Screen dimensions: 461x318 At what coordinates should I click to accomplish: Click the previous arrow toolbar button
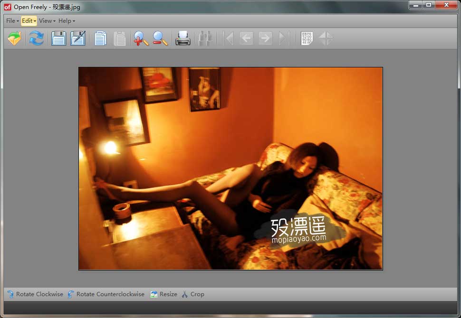246,38
